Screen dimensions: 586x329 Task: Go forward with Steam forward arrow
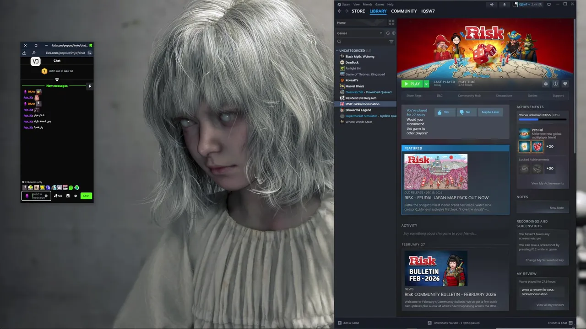pos(347,11)
